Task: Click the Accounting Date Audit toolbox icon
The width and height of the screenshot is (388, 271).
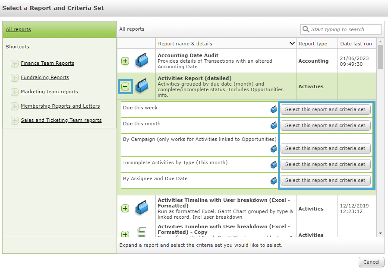Action: 142,60
